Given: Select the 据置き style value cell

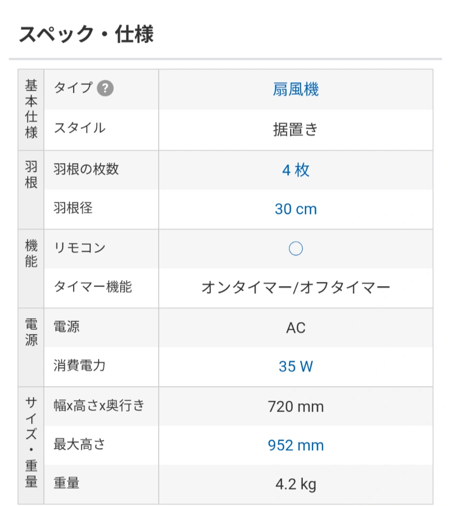Looking at the screenshot, I should [295, 130].
